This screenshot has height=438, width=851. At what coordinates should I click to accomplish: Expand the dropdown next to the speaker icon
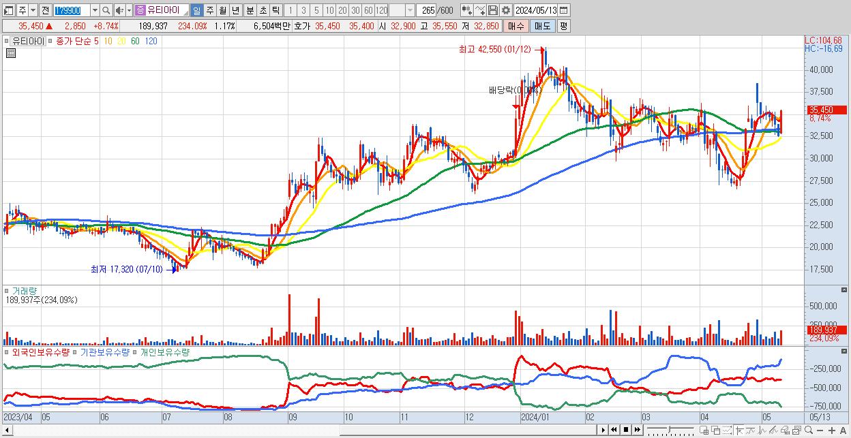(129, 10)
